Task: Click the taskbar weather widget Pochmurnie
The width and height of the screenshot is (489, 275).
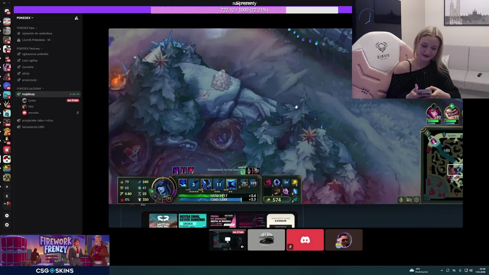Action: 419,270
